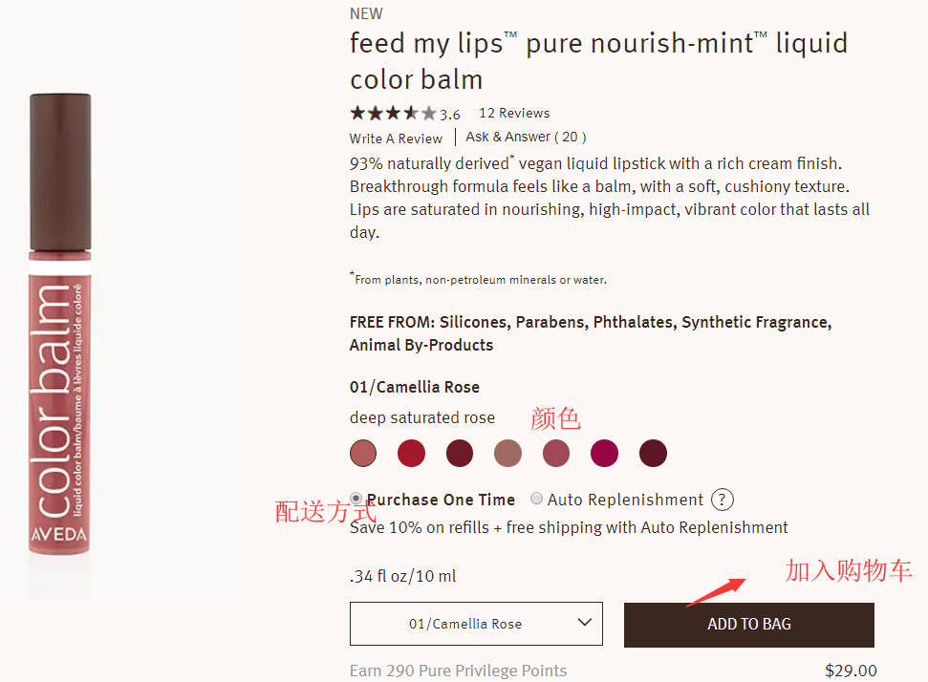This screenshot has height=682, width=928.
Task: Choose the second bright red color swatch
Action: pos(411,454)
